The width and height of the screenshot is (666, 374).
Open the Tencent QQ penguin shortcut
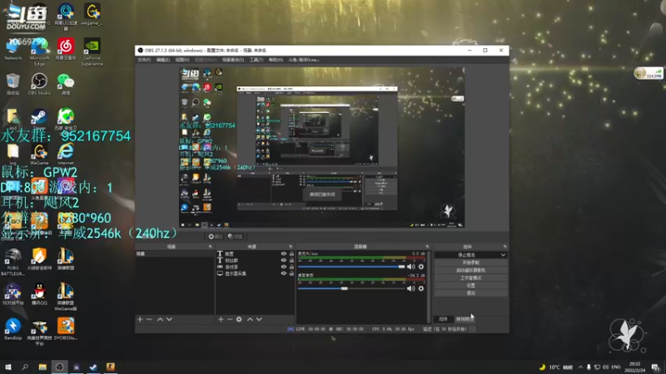39,294
